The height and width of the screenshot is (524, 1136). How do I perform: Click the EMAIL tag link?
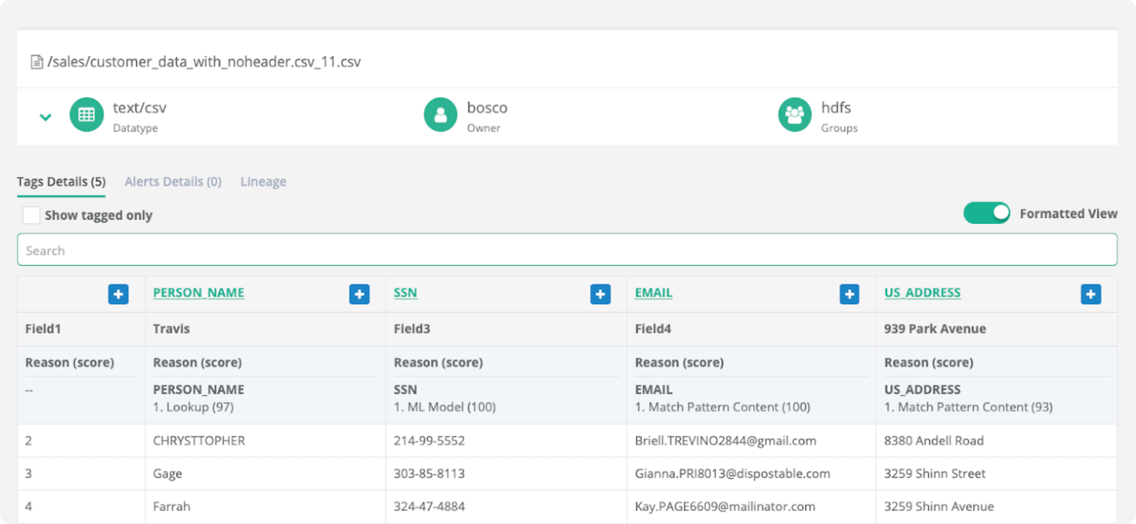click(x=653, y=293)
